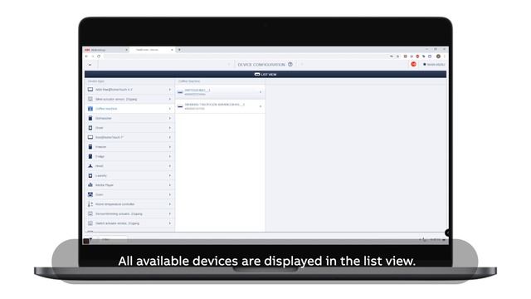Click the red notification badge icon
531x299 pixels.
[x=413, y=65]
